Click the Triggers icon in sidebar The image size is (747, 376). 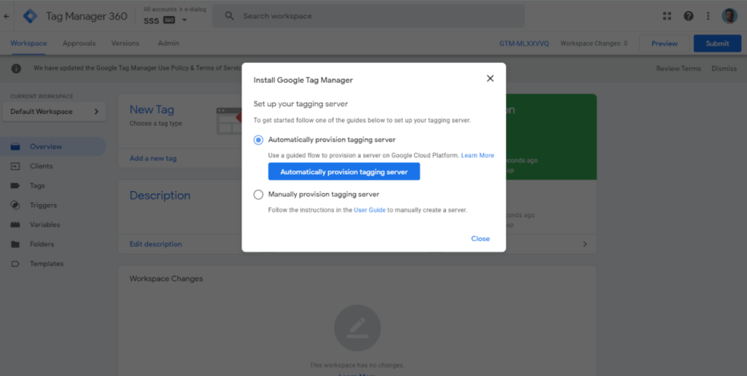pyautogui.click(x=15, y=205)
